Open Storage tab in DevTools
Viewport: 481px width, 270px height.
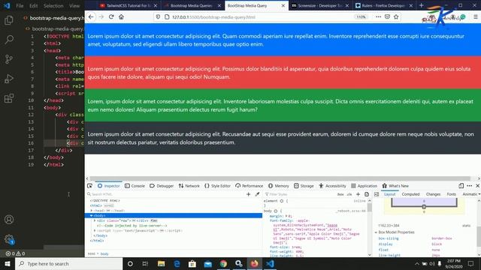point(304,186)
